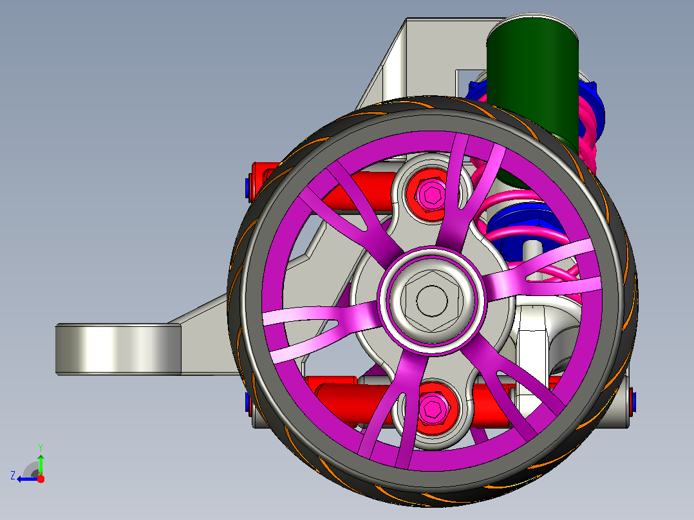Select the upper pink hex bolt head
Viewport: 694px width, 520px height.
[431, 194]
